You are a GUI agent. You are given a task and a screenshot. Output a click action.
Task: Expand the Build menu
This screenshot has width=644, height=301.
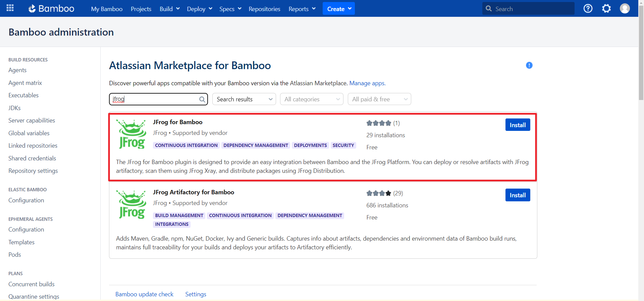(x=170, y=9)
